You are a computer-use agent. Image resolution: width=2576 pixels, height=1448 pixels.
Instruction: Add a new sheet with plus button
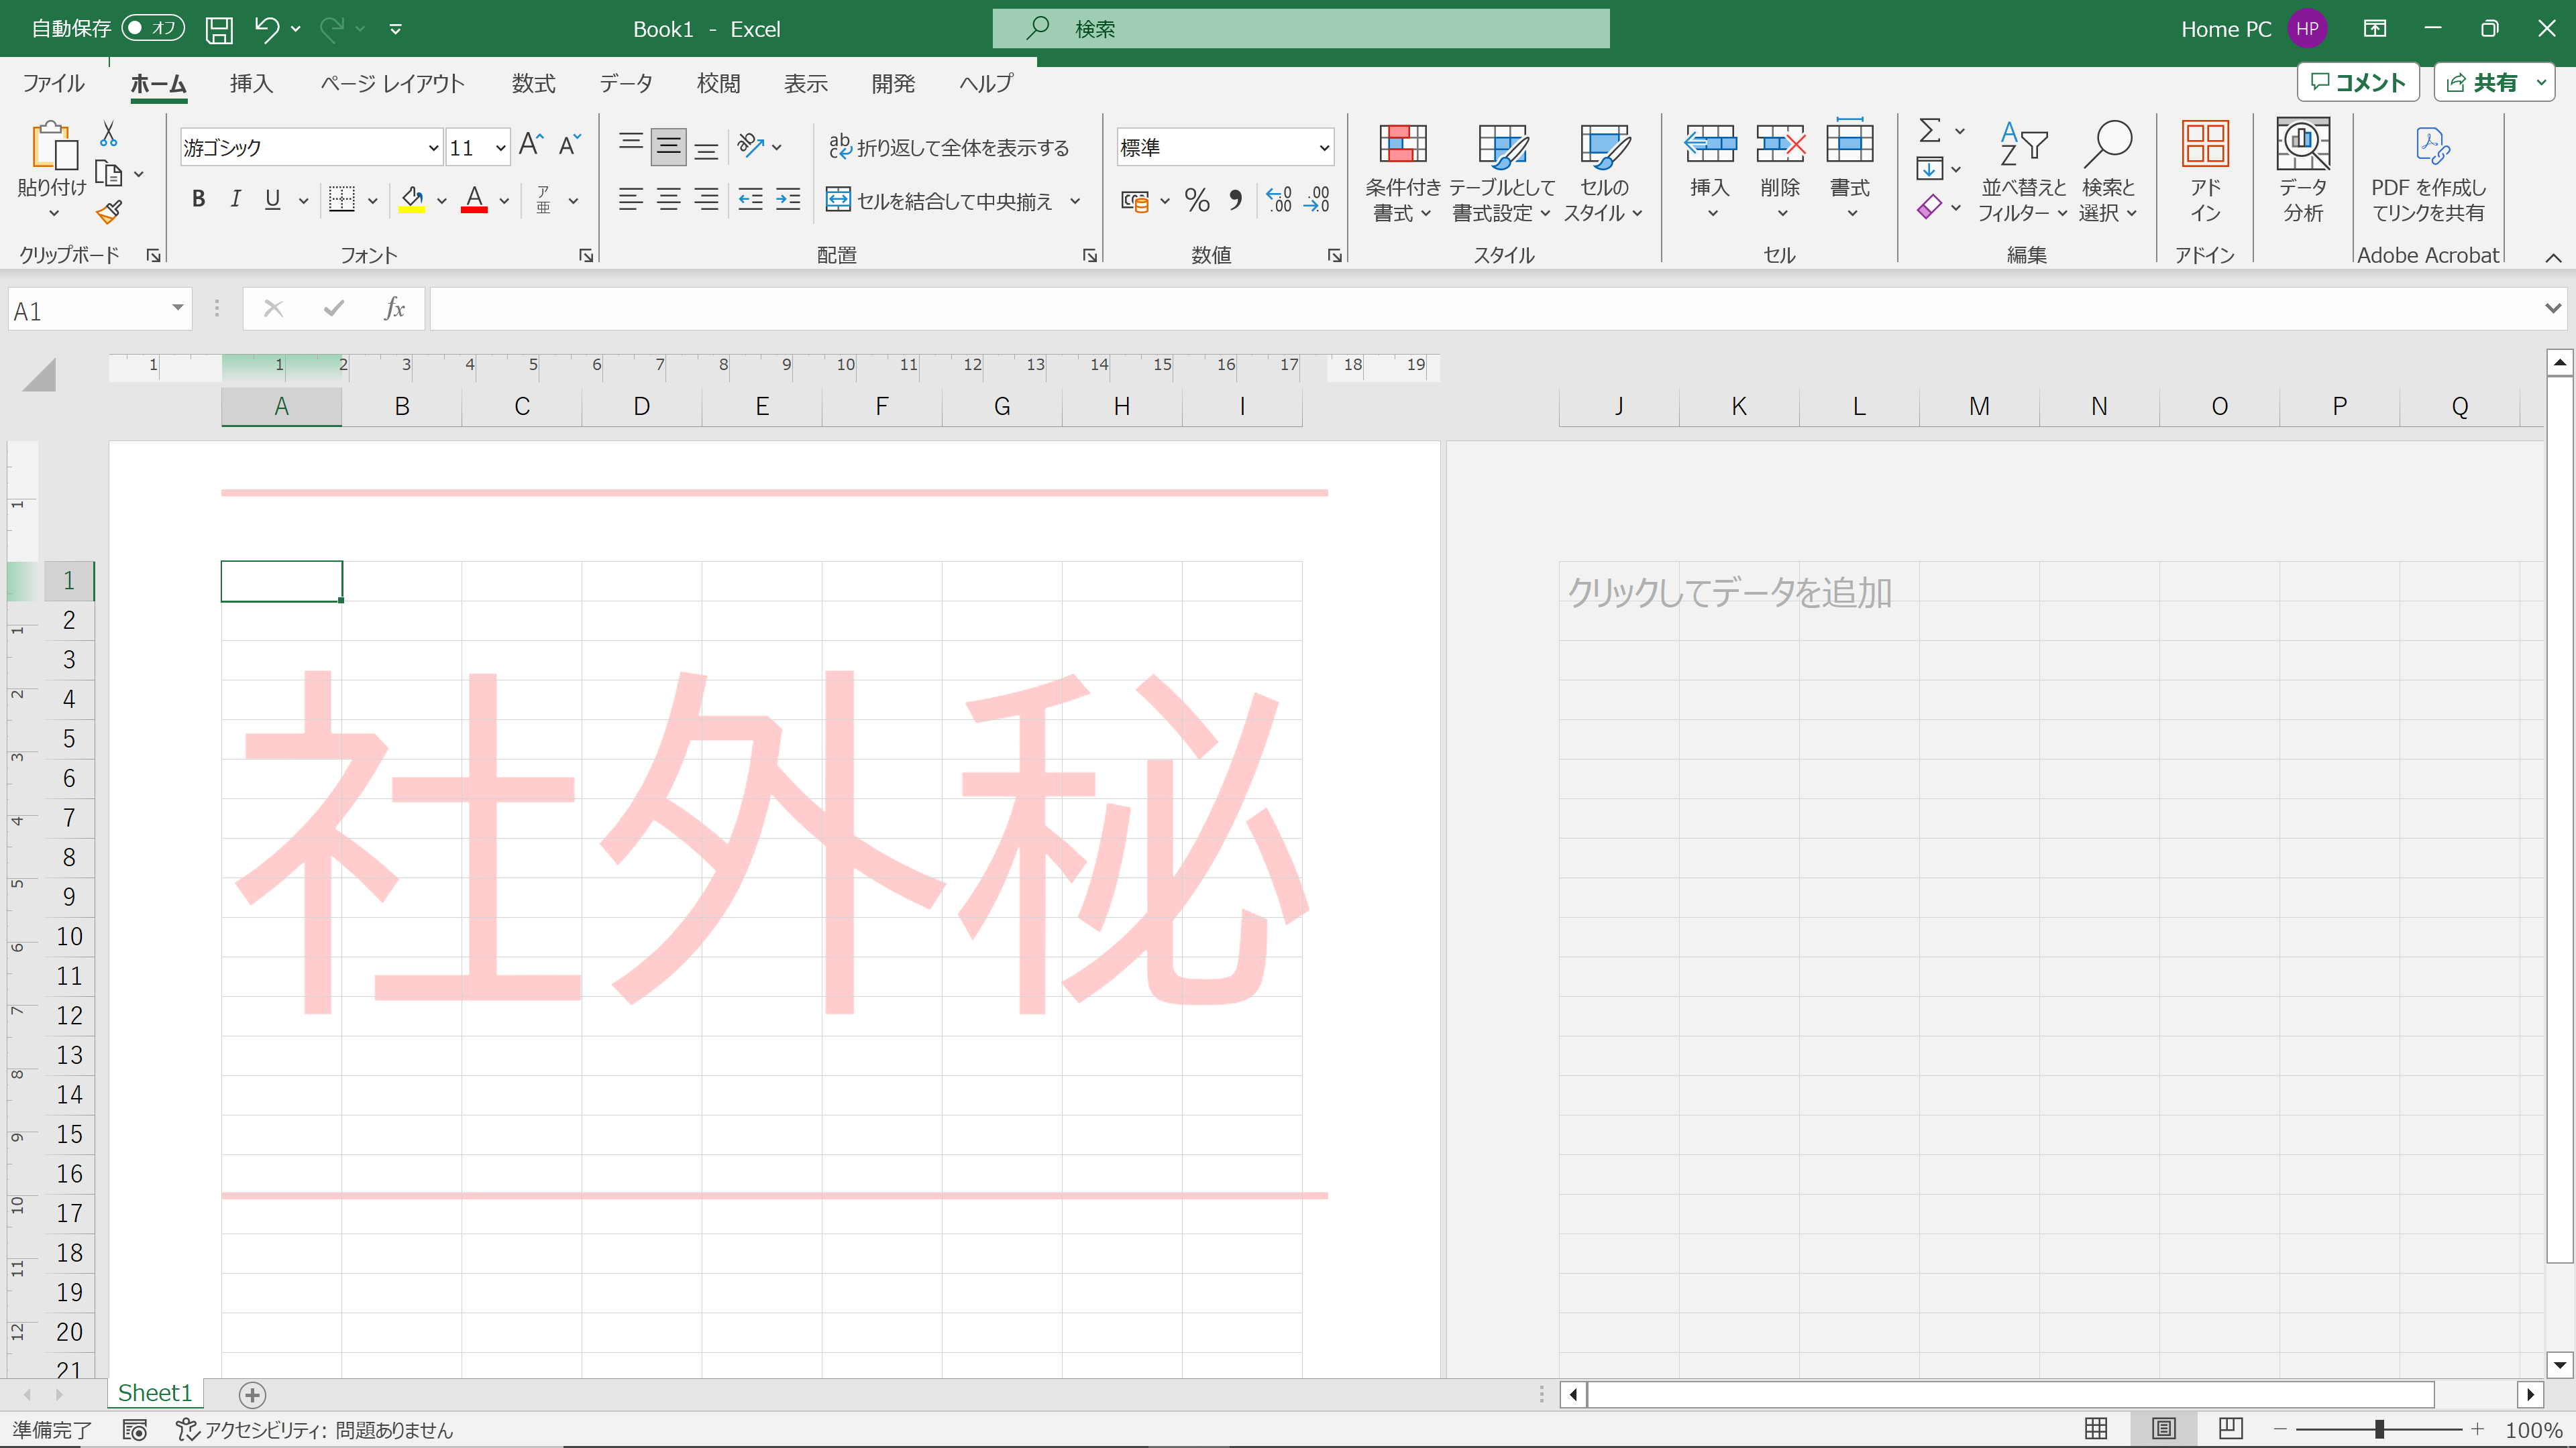pos(252,1394)
